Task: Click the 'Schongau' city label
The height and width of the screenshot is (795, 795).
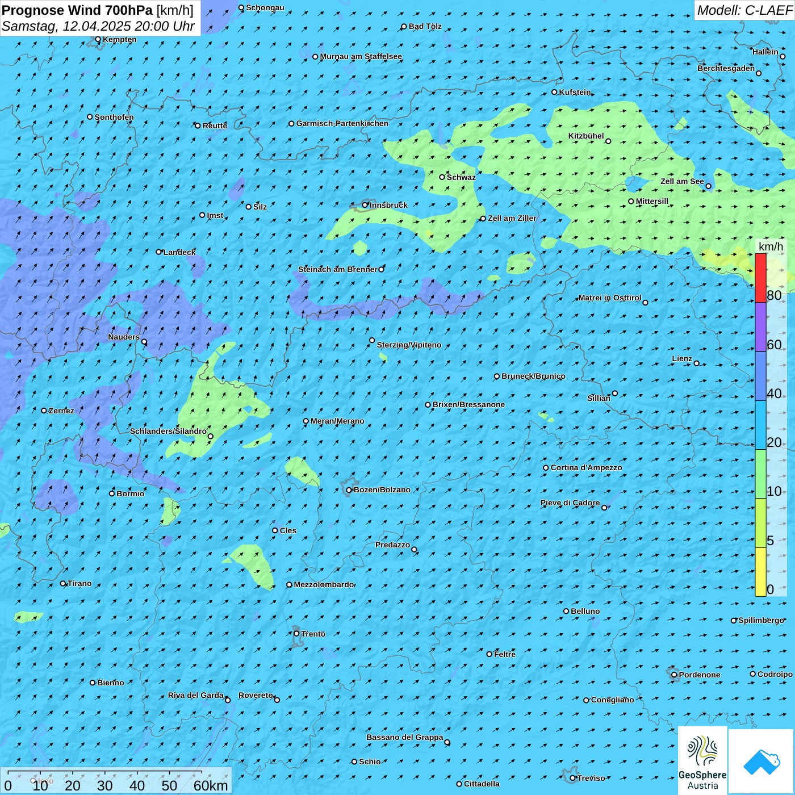Action: pyautogui.click(x=265, y=7)
